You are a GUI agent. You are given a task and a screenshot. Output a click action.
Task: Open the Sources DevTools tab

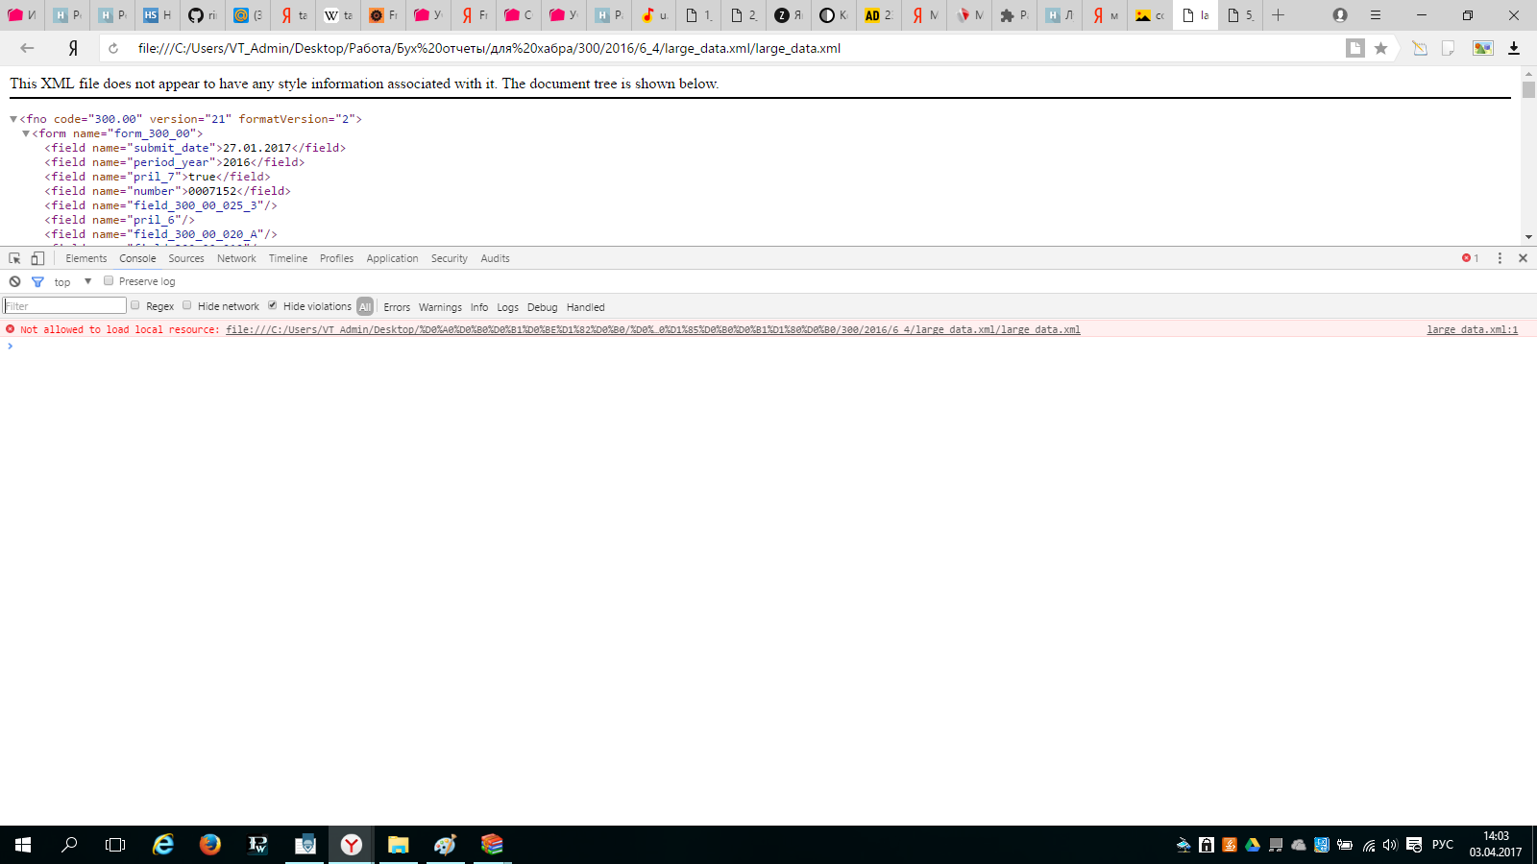tap(186, 258)
